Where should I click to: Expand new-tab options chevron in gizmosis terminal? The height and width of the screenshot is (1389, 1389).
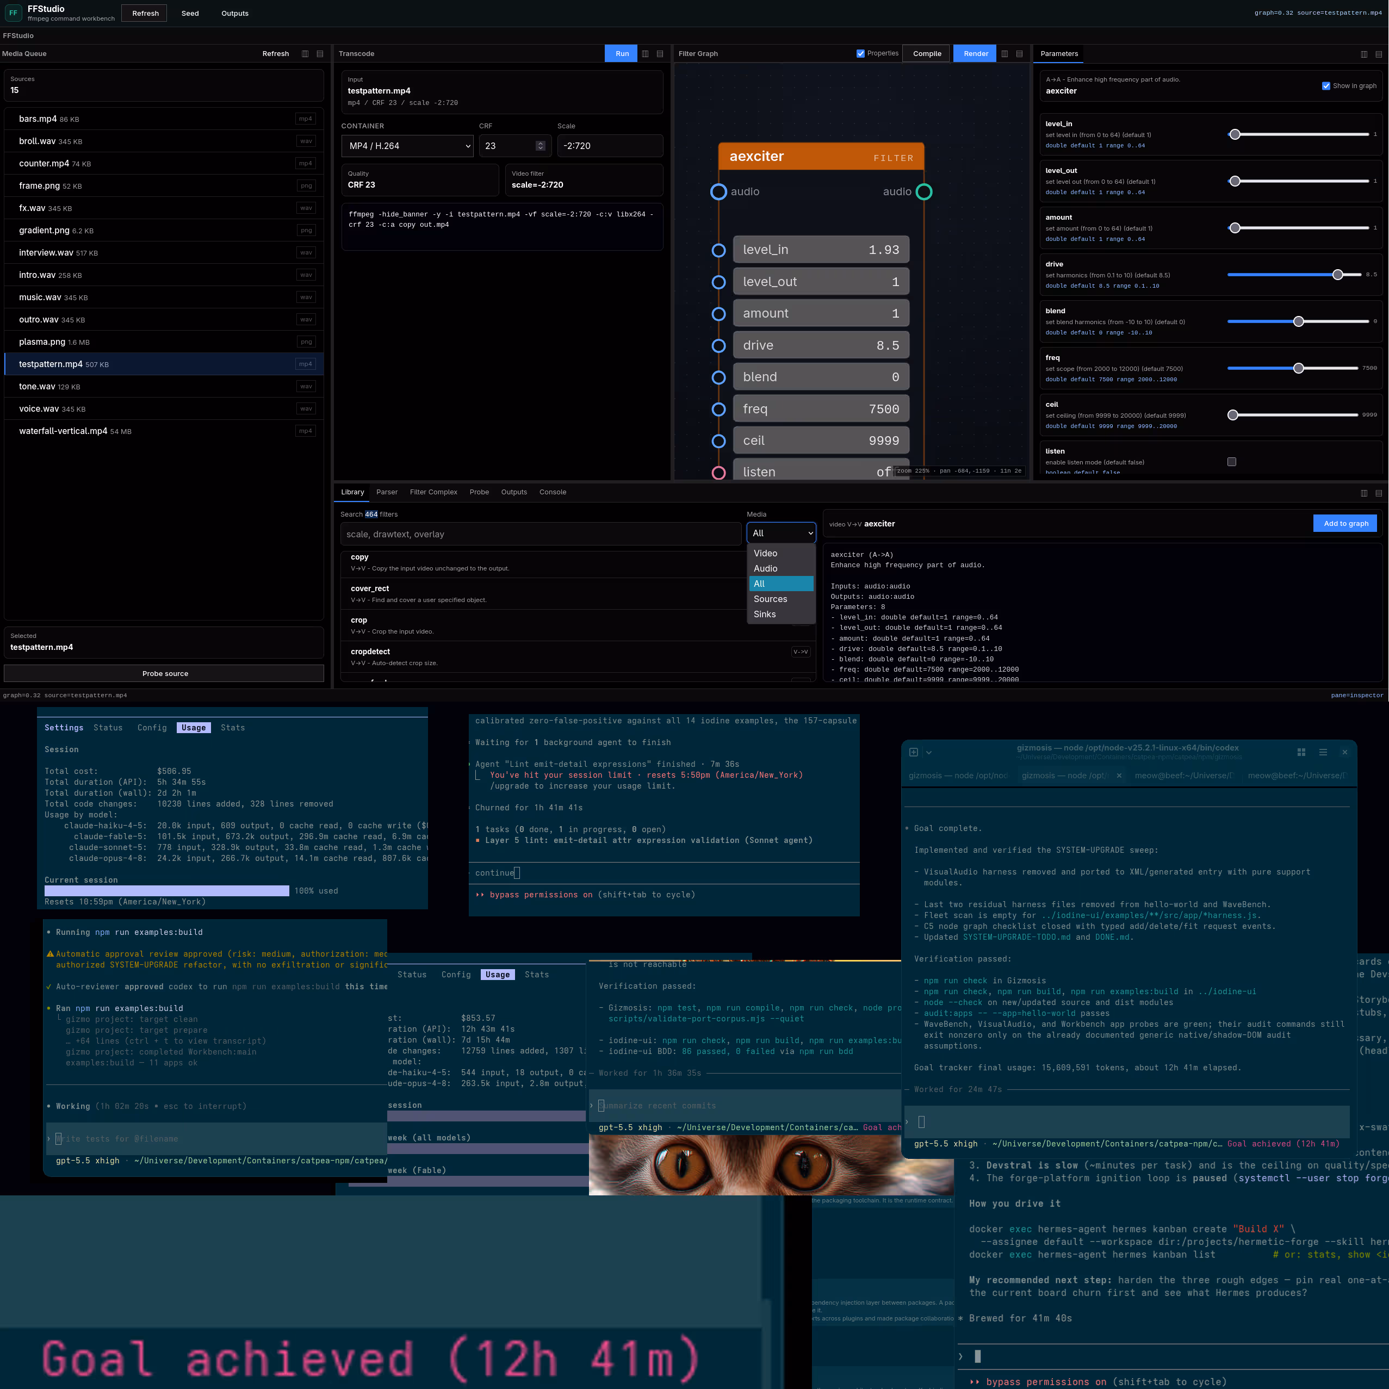[929, 752]
